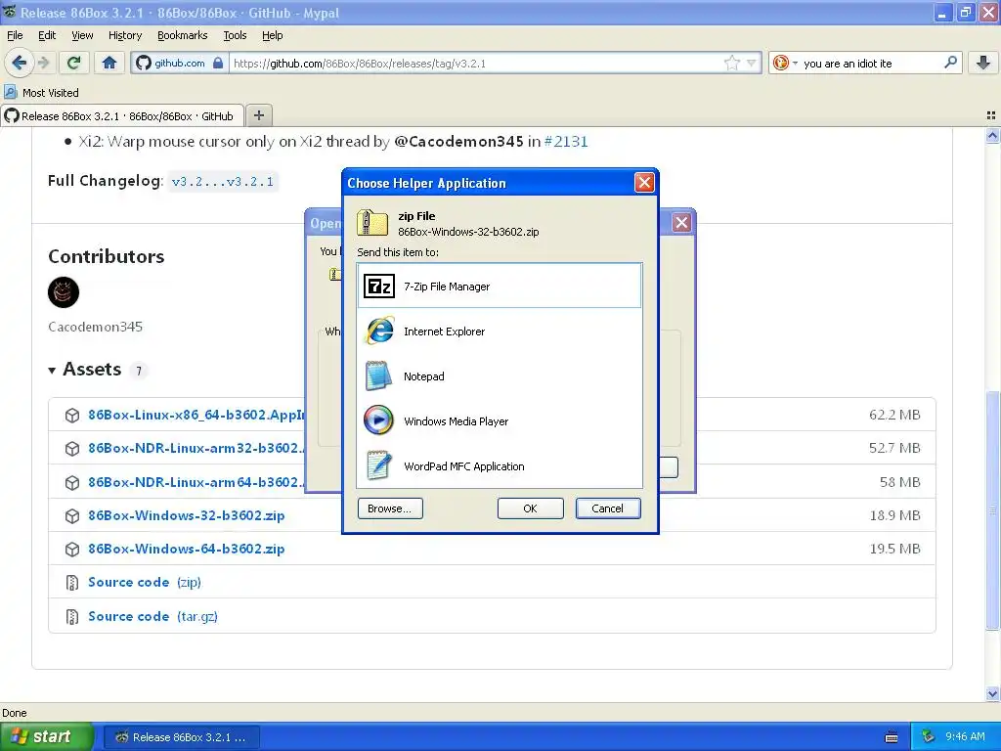This screenshot has width=1001, height=751.
Task: Select WordPad MFC Application in the list
Action: [500, 466]
